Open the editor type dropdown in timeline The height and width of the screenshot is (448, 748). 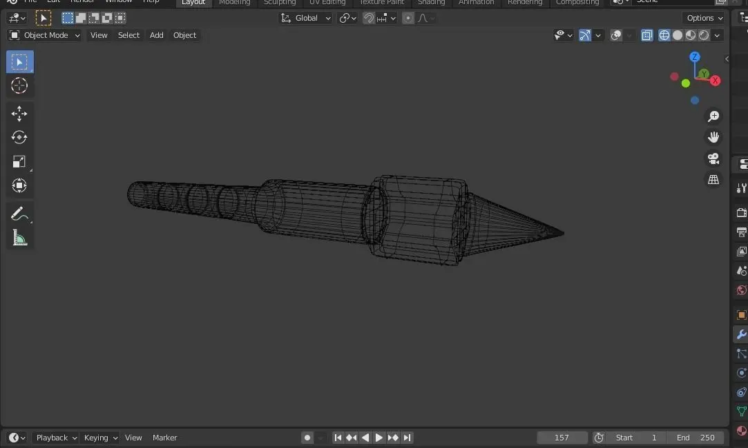[x=17, y=438]
